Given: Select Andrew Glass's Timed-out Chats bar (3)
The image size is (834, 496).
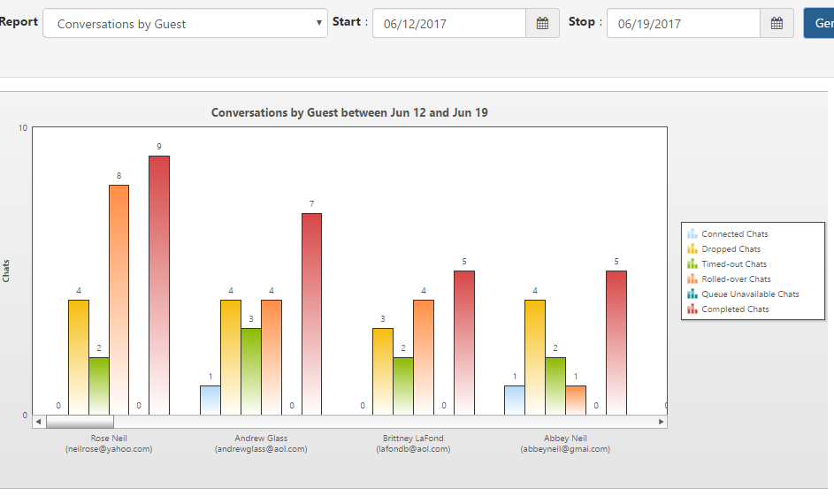Looking at the screenshot, I should click(251, 371).
